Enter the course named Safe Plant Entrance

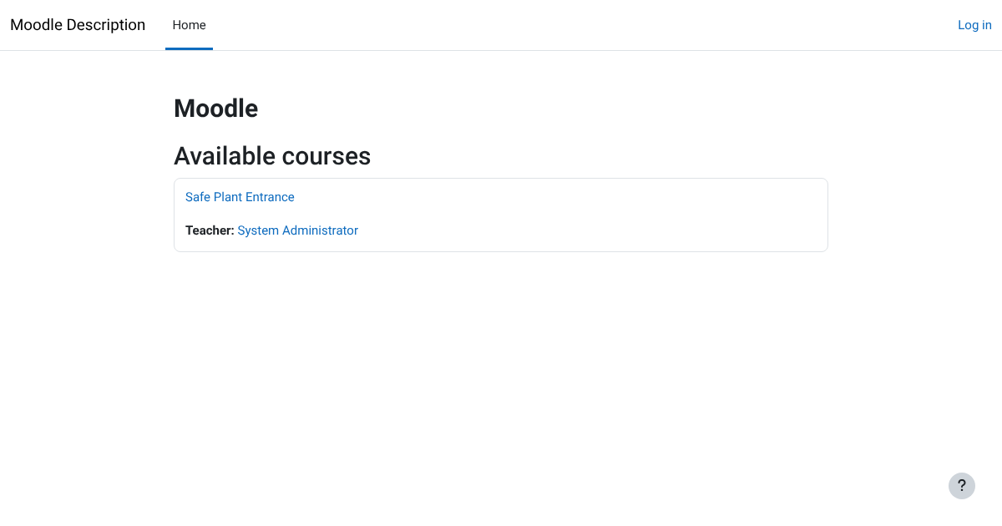[x=240, y=197]
